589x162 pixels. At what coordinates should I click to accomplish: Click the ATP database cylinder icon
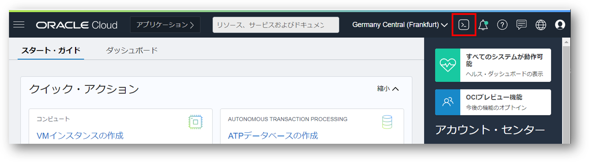point(387,122)
